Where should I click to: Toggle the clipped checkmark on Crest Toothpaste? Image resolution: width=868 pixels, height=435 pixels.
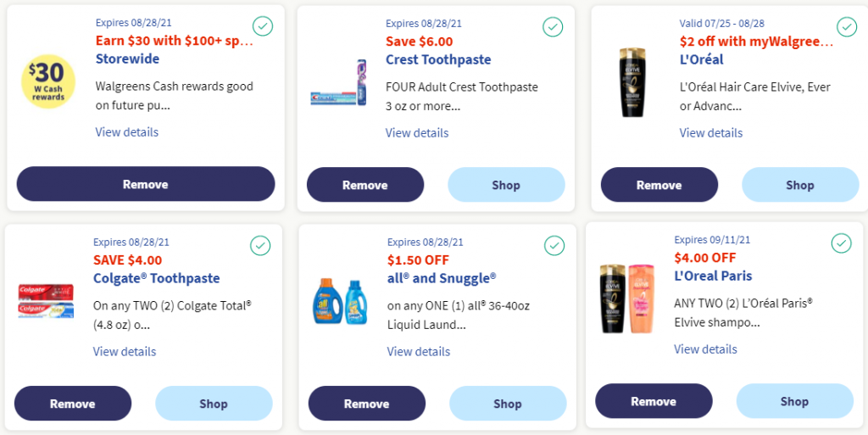coord(553,26)
